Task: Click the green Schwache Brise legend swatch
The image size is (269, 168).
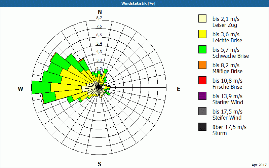Action: [202, 49]
